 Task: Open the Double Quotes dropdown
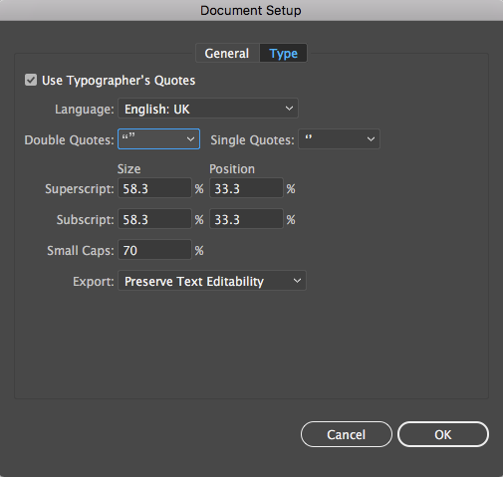coord(158,139)
